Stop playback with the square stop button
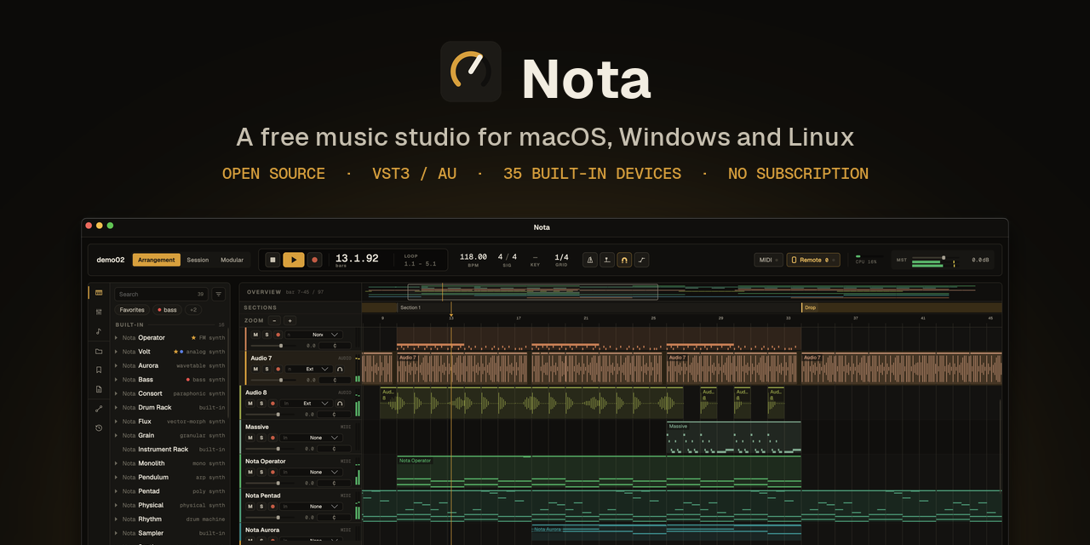 (x=272, y=260)
